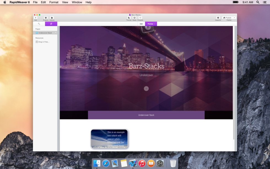Select the purple pages sidebar tab
The height and width of the screenshot is (169, 270).
[51, 24]
